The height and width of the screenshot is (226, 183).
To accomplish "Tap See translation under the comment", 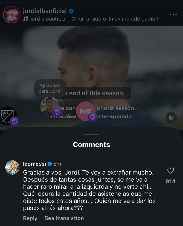I will click(x=64, y=218).
